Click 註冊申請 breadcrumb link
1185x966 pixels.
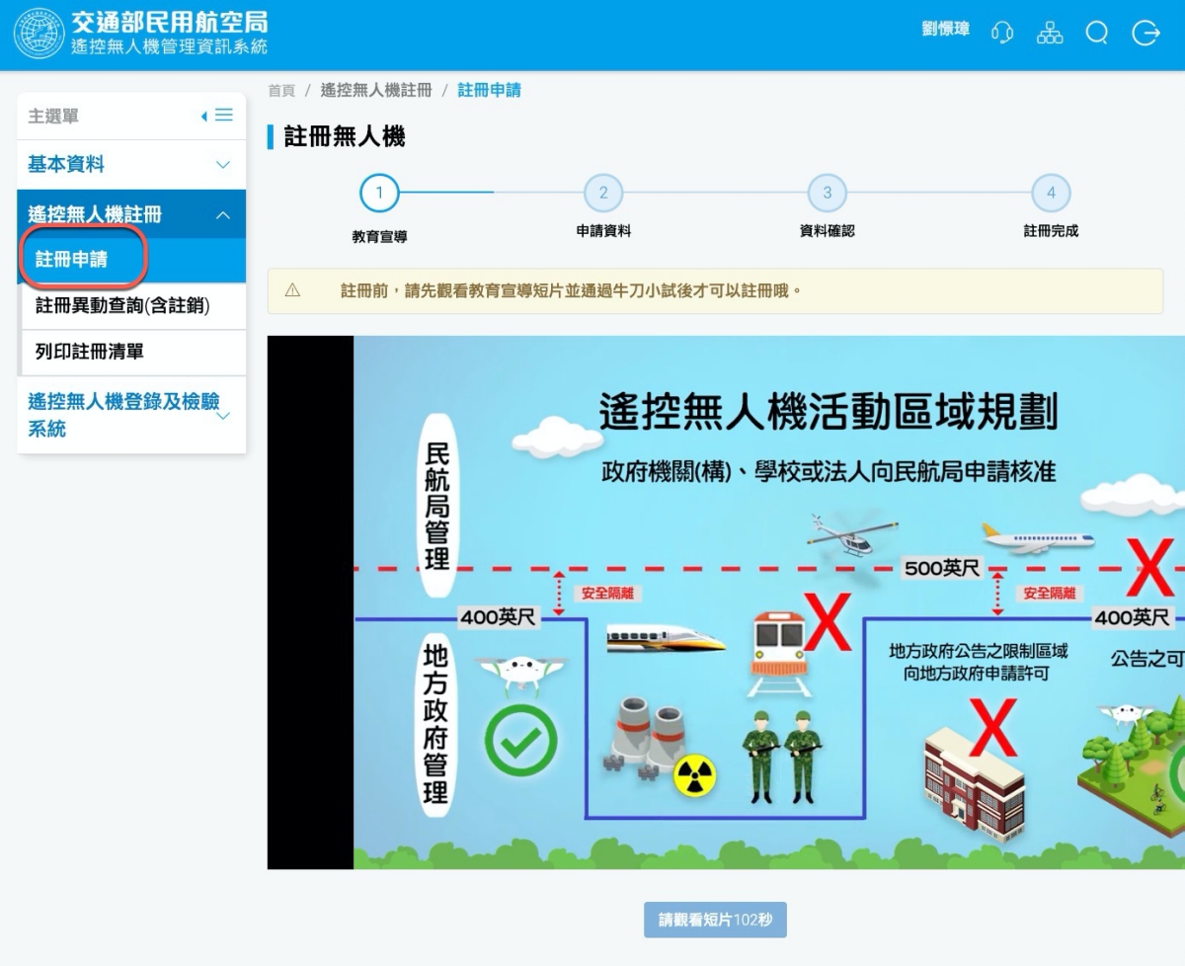coord(490,91)
